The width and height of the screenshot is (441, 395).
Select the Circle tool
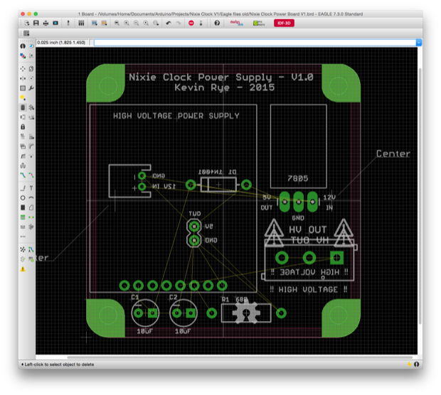pyautogui.click(x=23, y=197)
